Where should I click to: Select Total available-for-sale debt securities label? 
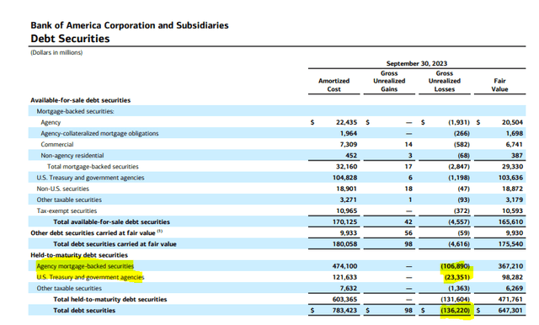click(x=111, y=222)
